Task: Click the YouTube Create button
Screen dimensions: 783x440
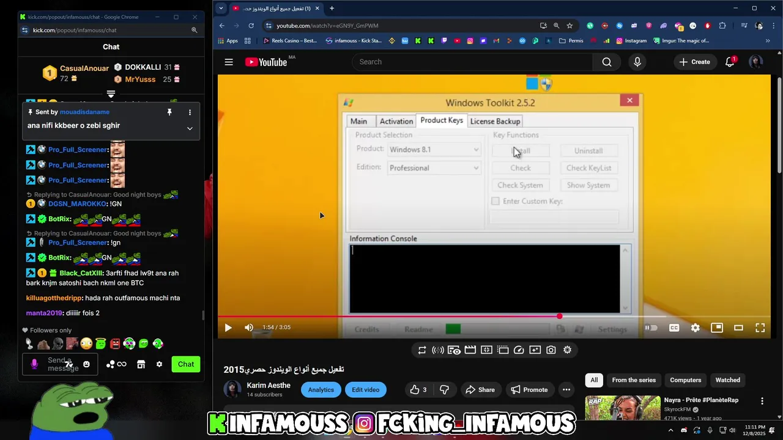Action: [x=694, y=62]
